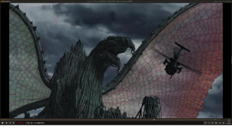Viewport: 232px width, 130px height.
Task: Mute audio with the speaker icon
Action: (x=214, y=120)
